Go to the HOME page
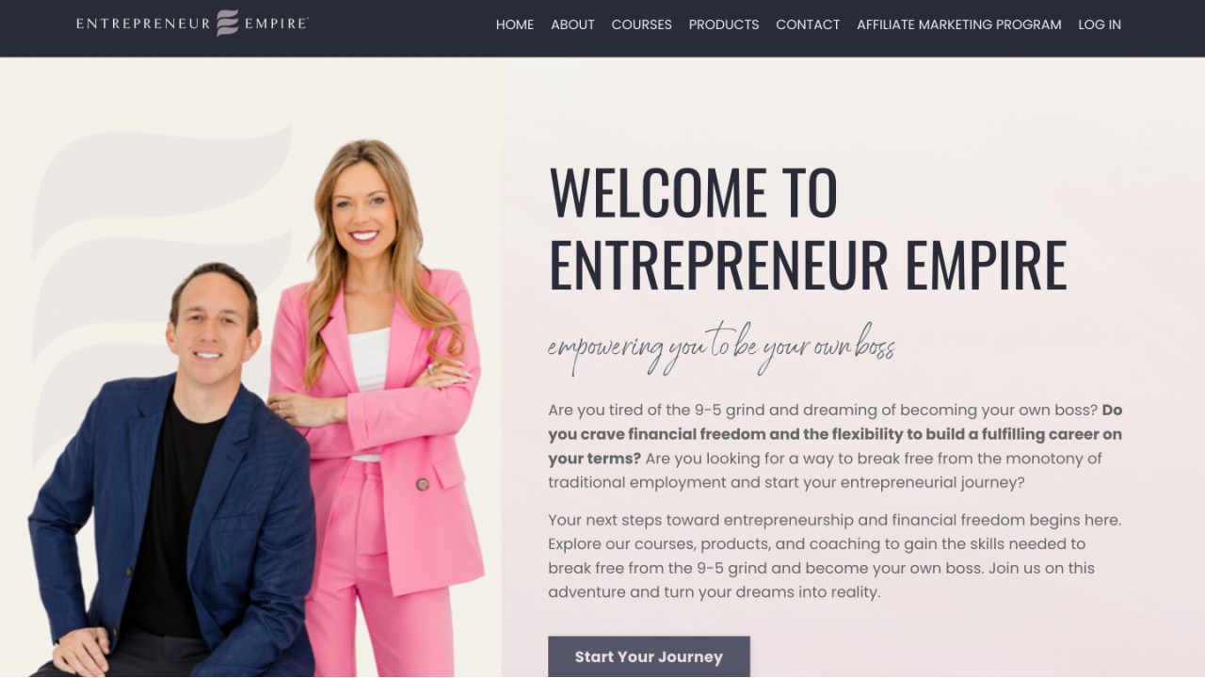 click(x=515, y=24)
